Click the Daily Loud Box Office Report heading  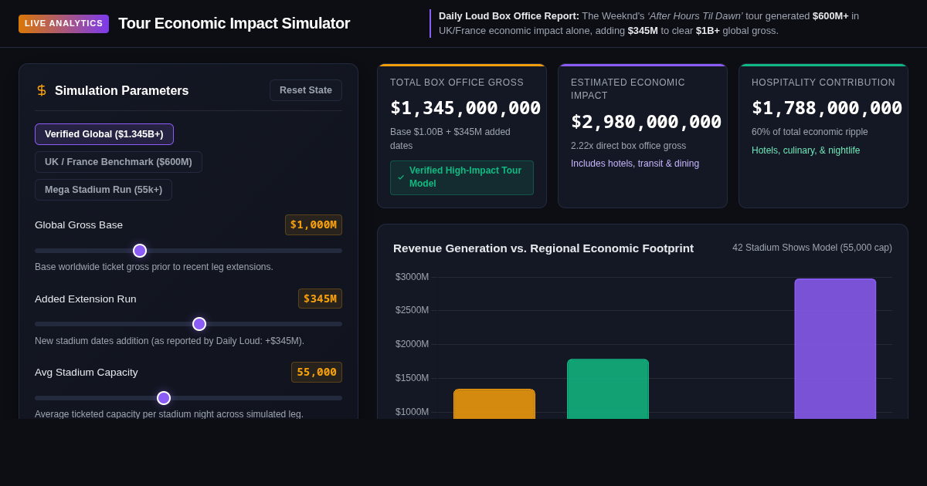click(x=509, y=16)
